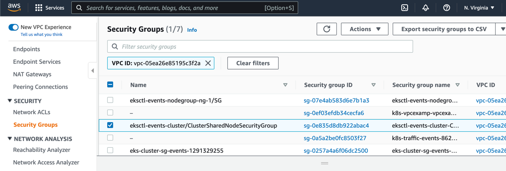Check eks-cluster-sg-events-1291329255 row checkbox
This screenshot has height=171, width=506.
tap(110, 150)
